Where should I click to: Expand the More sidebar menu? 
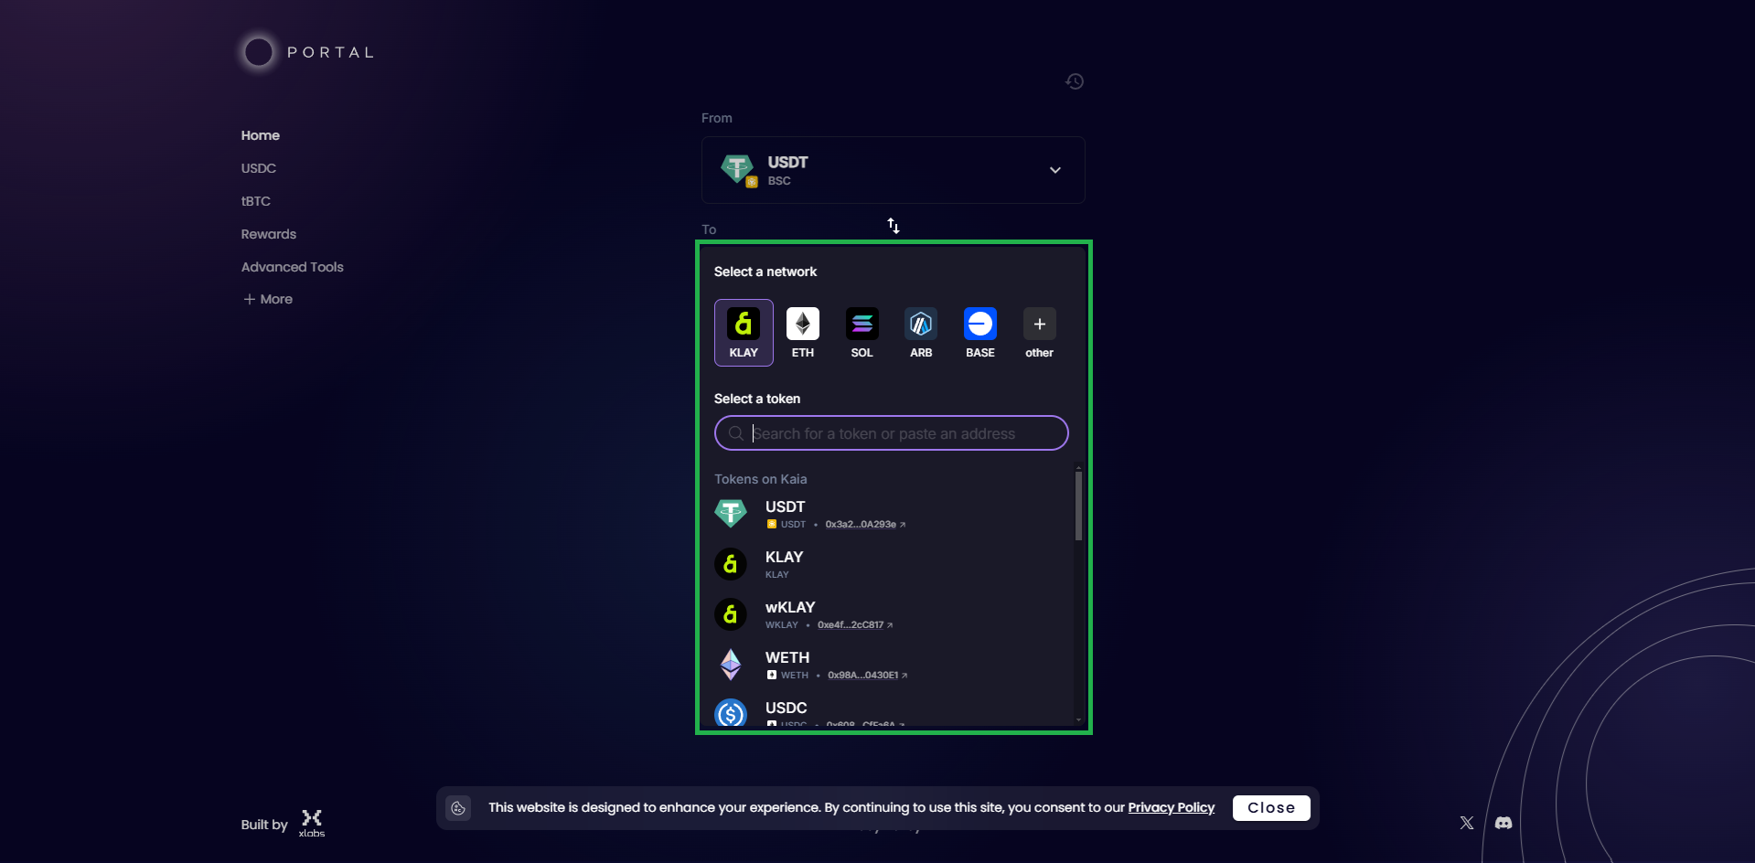[268, 299]
